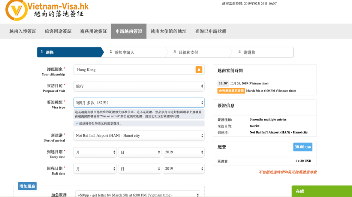Select the 申請越南簽證 active tab
Screen dimensions: 352x197
pos(129,31)
